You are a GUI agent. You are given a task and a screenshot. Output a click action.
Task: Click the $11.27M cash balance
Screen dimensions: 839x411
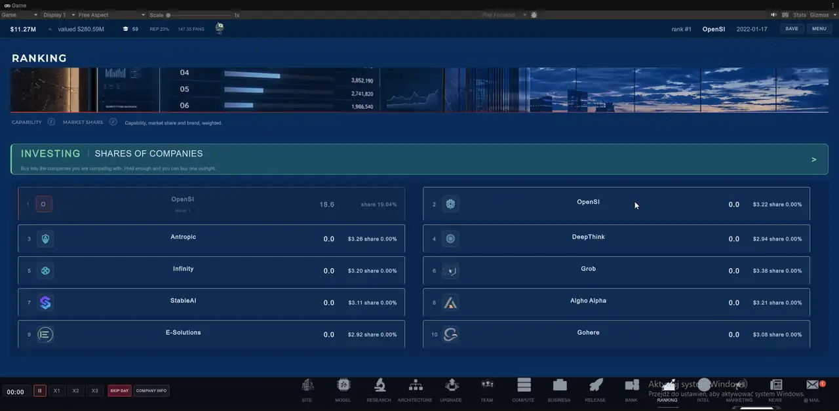point(24,29)
